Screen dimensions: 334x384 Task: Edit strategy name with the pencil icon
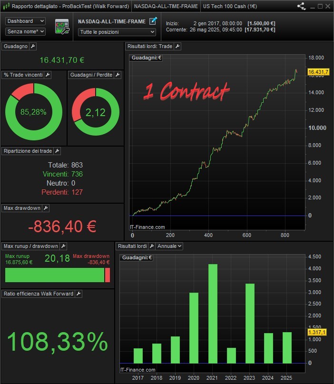coord(153,21)
